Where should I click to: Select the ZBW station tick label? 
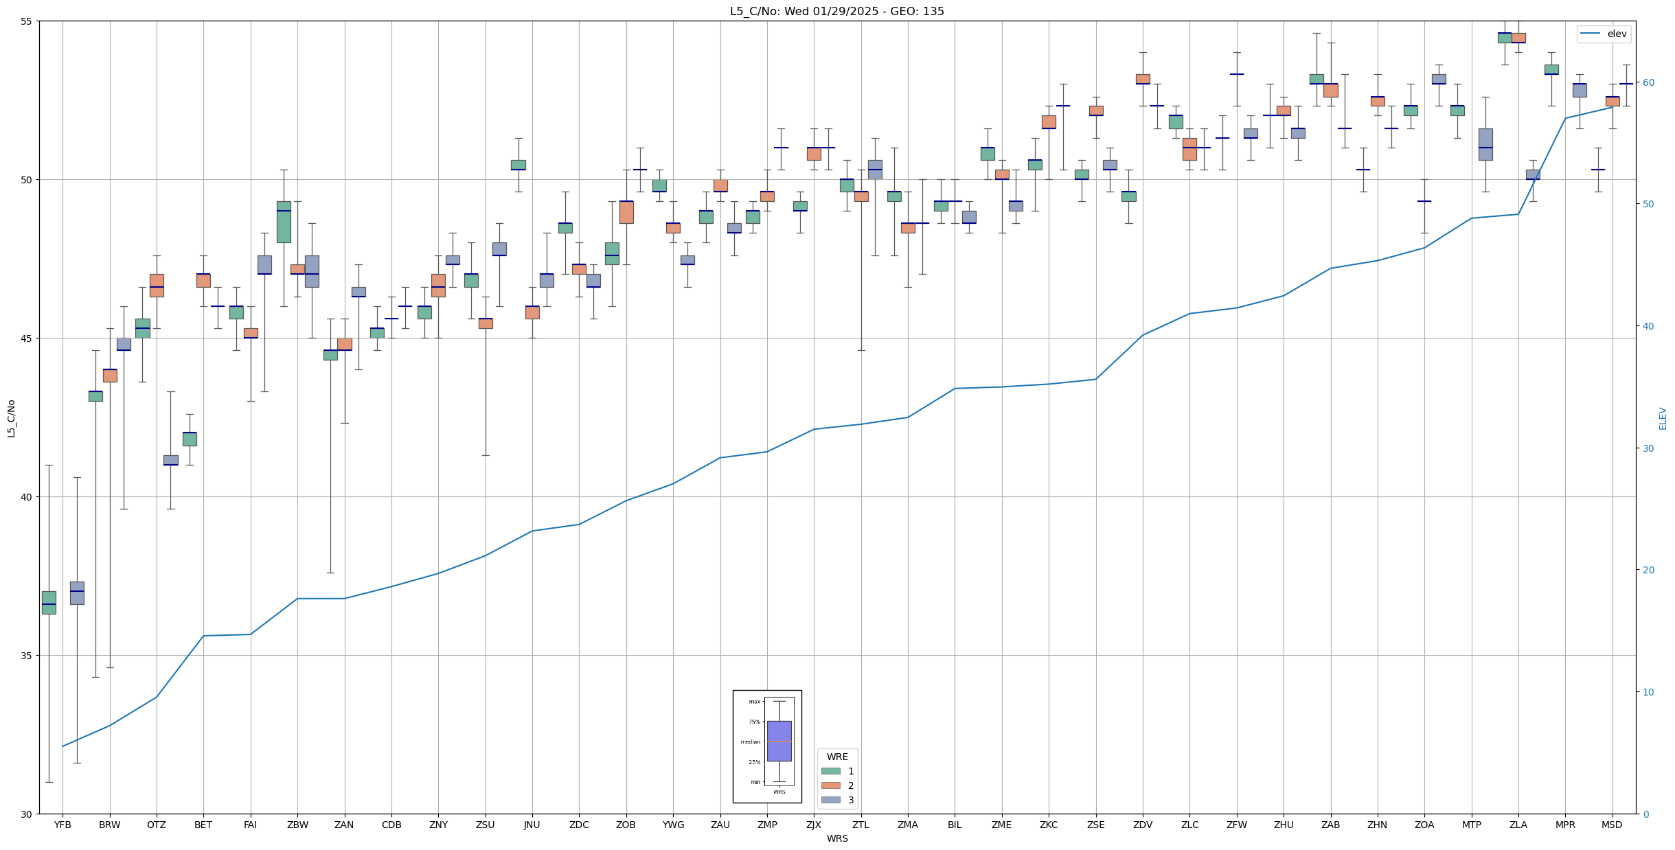coord(297,825)
